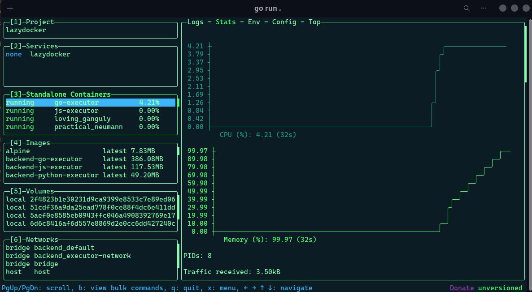
Task: Open the Donate link
Action: pyautogui.click(x=462, y=288)
